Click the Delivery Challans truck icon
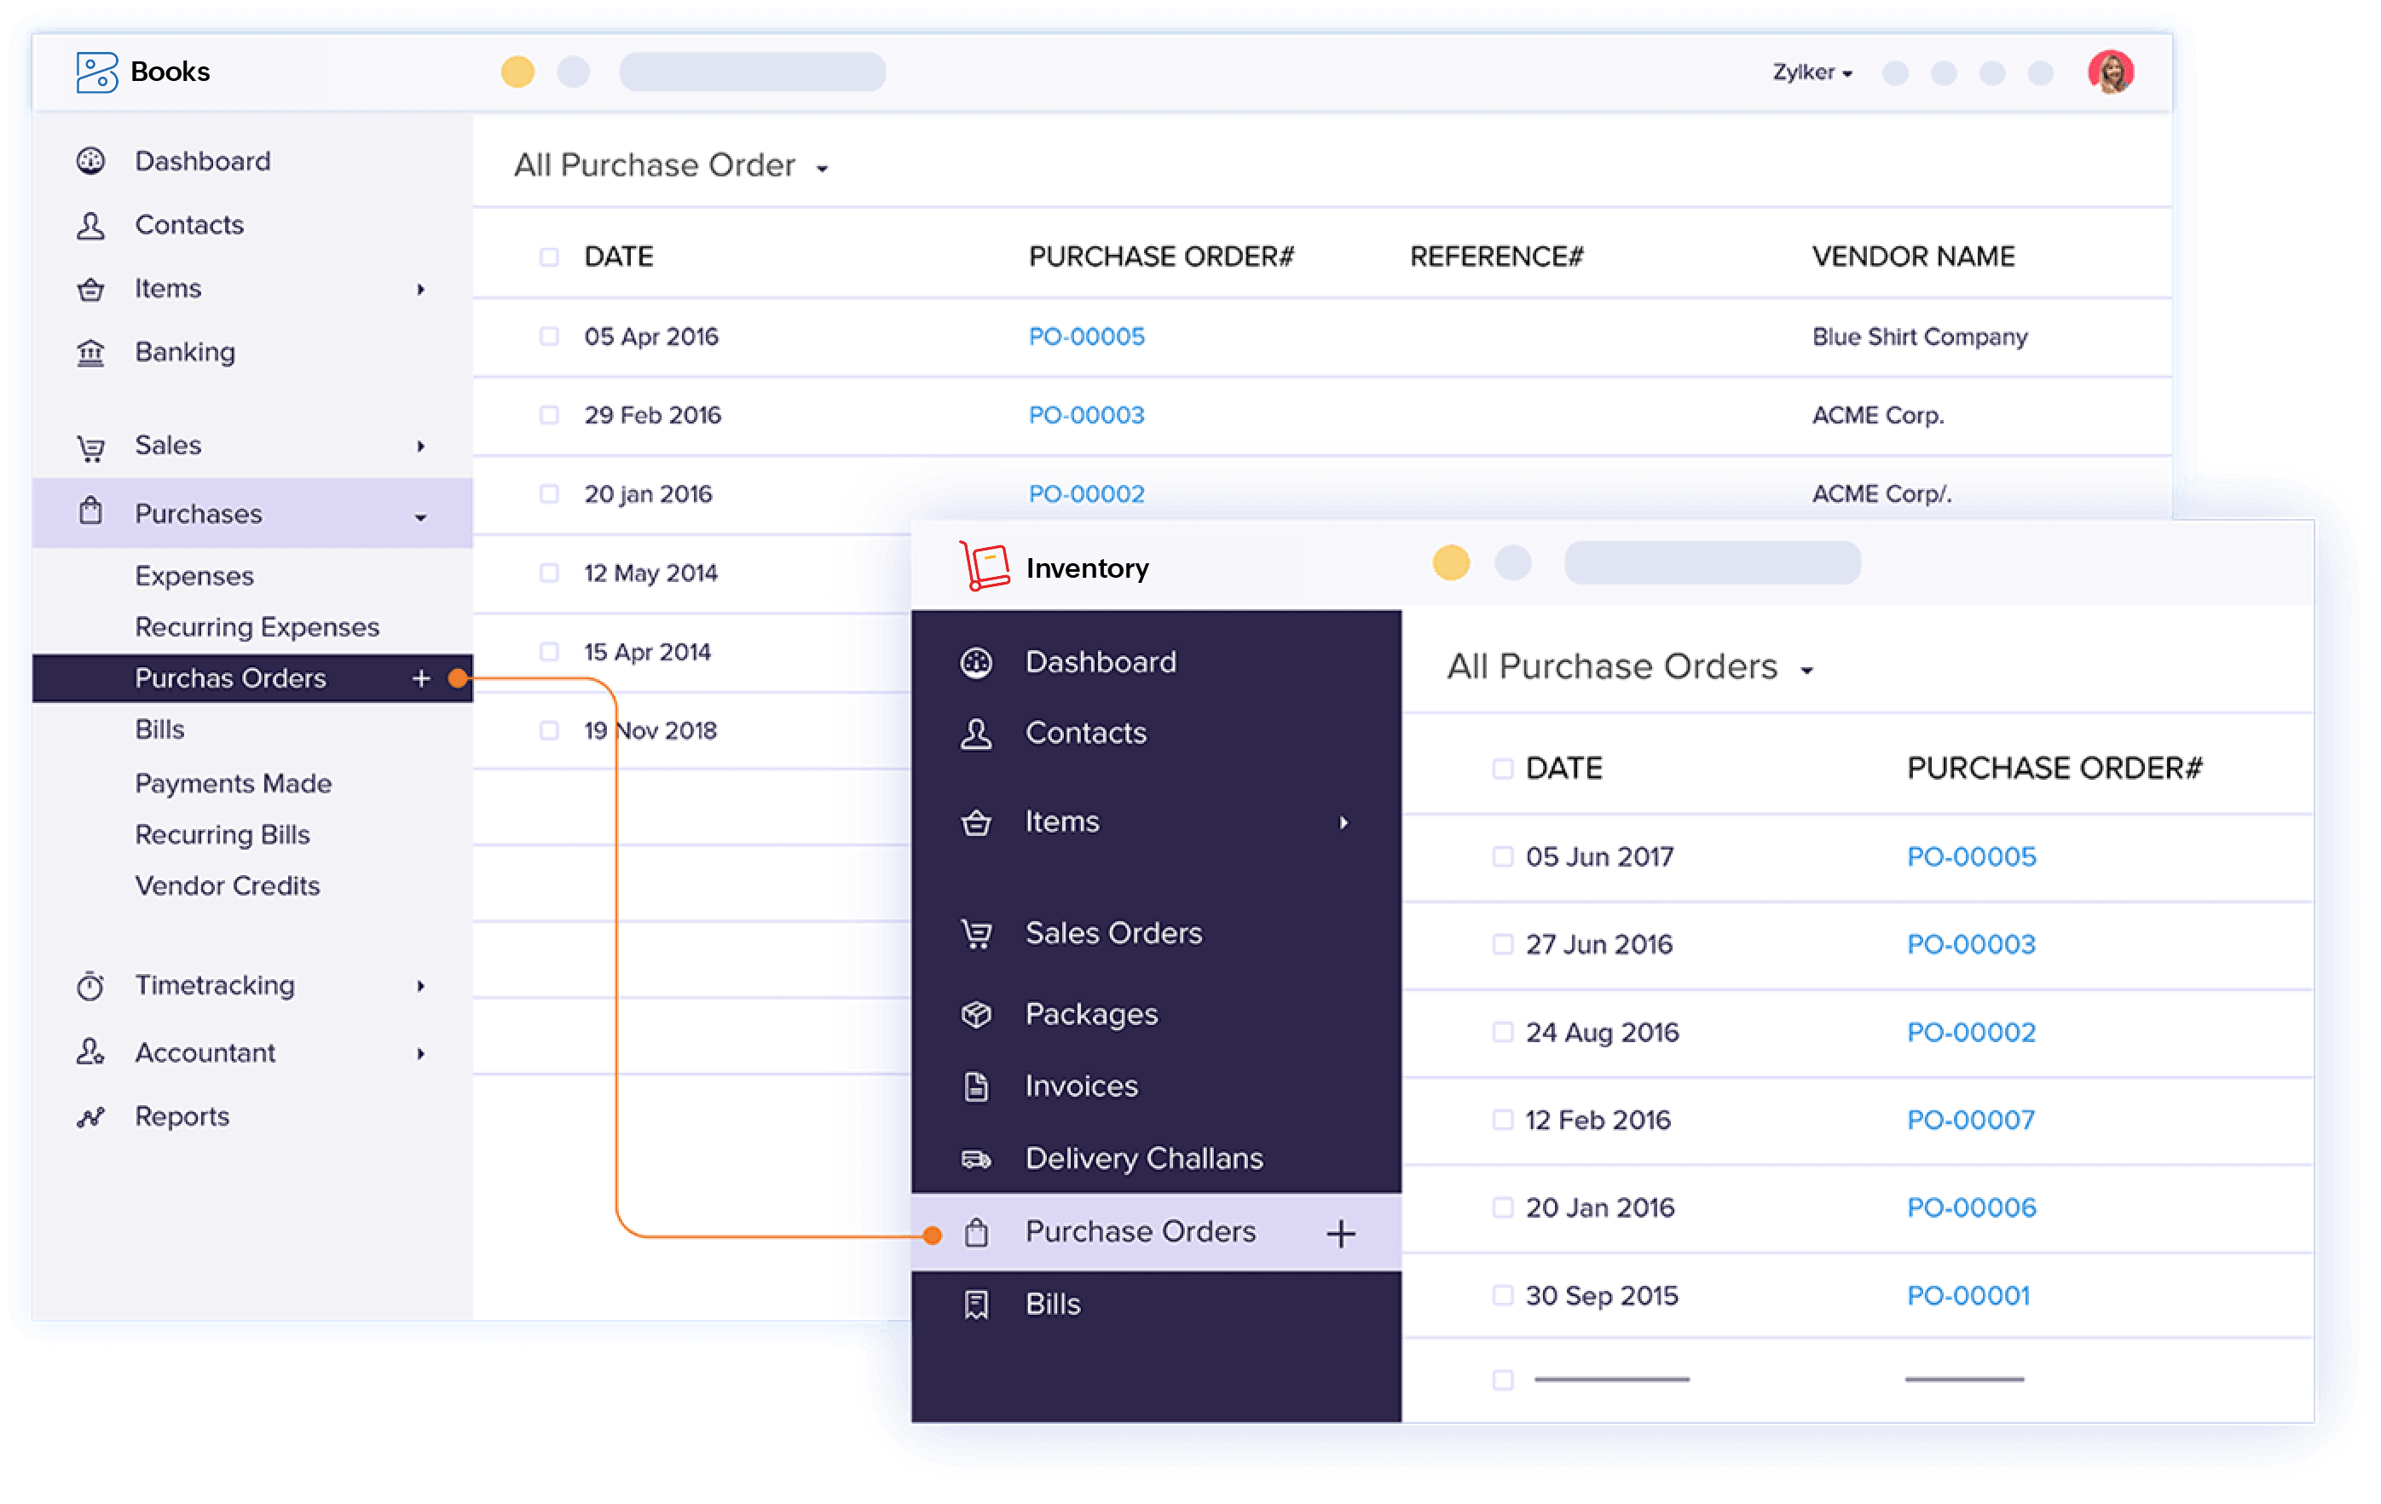 pyautogui.click(x=976, y=1159)
